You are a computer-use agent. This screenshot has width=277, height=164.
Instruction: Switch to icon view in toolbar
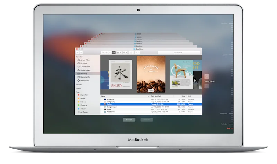[103, 53]
